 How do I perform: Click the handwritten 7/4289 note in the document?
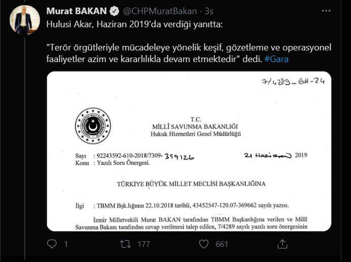tap(293, 81)
